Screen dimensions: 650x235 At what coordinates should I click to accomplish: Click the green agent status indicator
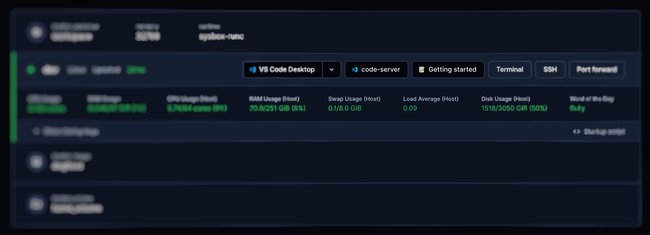[31, 70]
